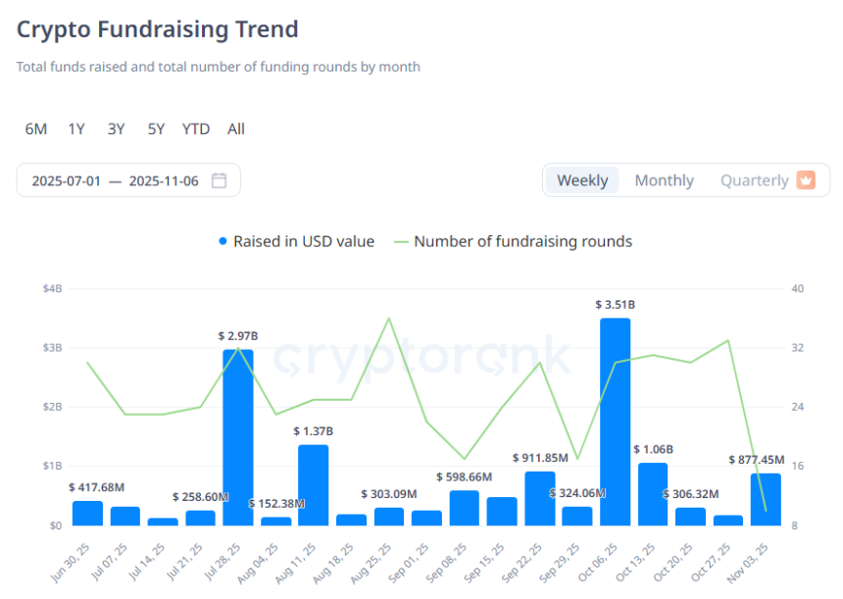Screen dimensions: 843x599
Task: Show All time data
Action: point(236,129)
